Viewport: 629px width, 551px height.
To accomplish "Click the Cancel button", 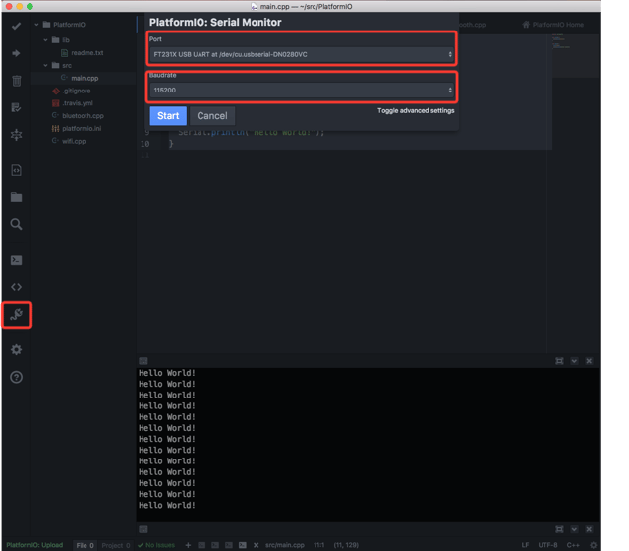I will 212,116.
